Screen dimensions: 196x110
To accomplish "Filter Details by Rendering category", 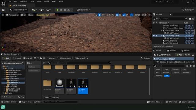I will tap(186, 73).
